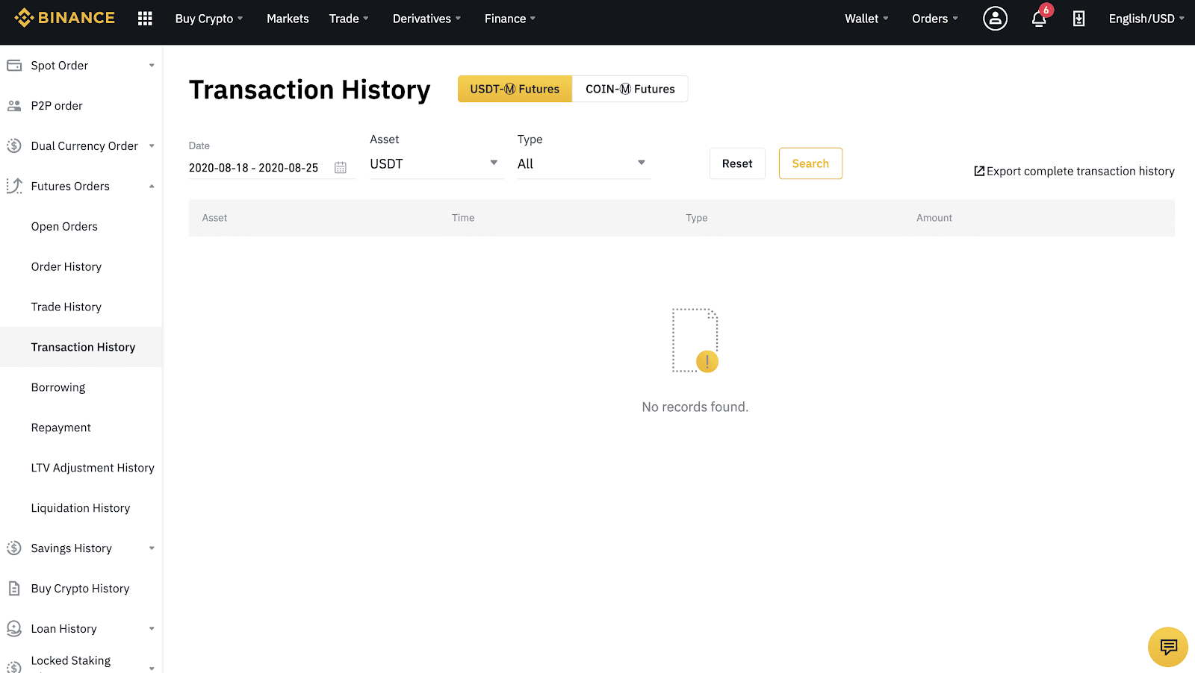1195x673 pixels.
Task: Click the P2P order people icon
Action: pyautogui.click(x=14, y=106)
